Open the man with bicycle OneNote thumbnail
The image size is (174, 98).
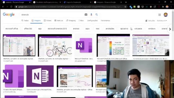[x=19, y=45]
